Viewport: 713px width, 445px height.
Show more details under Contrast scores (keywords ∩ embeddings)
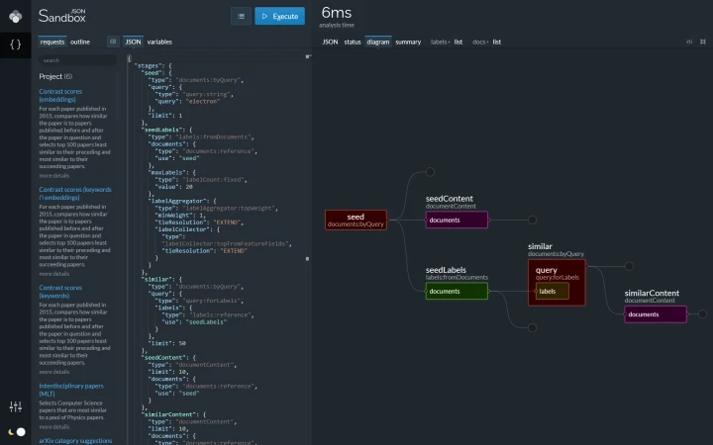(54, 274)
